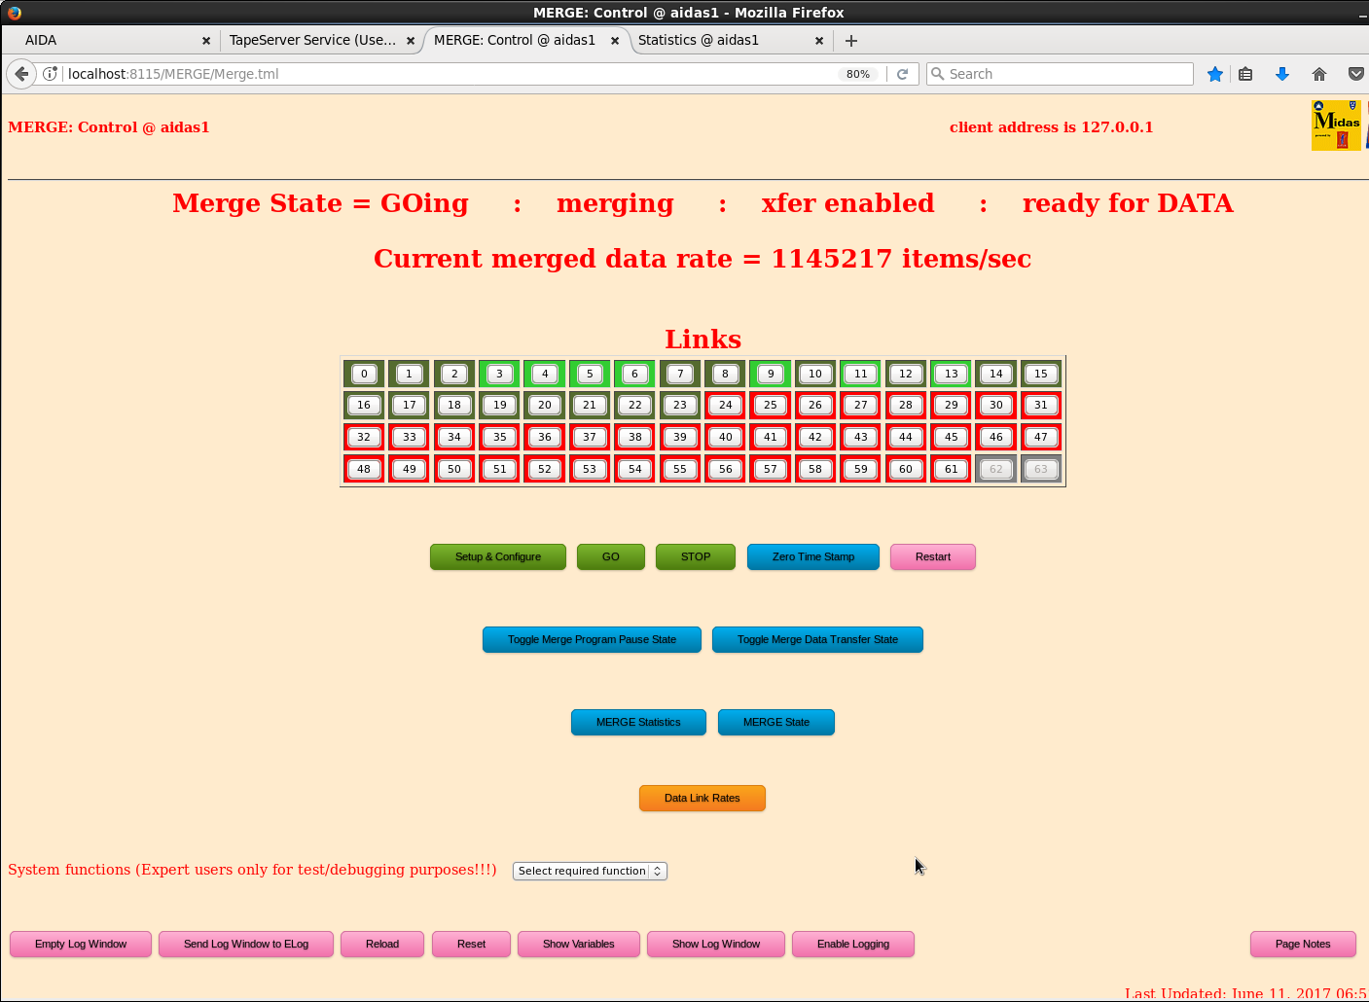
Task: Click the 80% zoom level indicator
Action: pos(857,74)
